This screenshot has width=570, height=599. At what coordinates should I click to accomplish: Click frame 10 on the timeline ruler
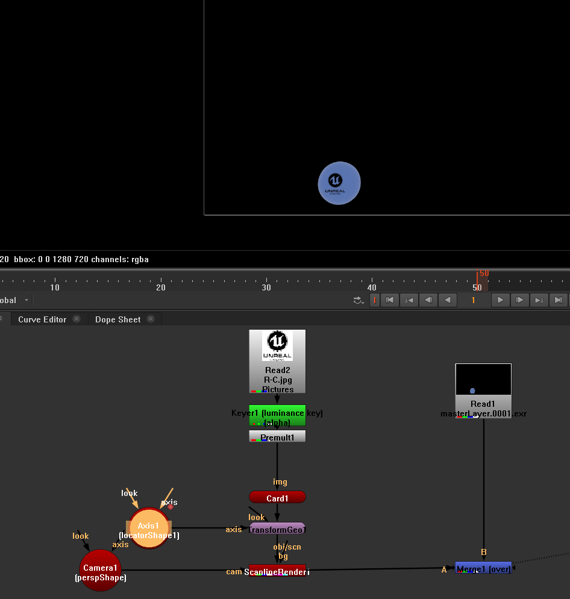55,287
